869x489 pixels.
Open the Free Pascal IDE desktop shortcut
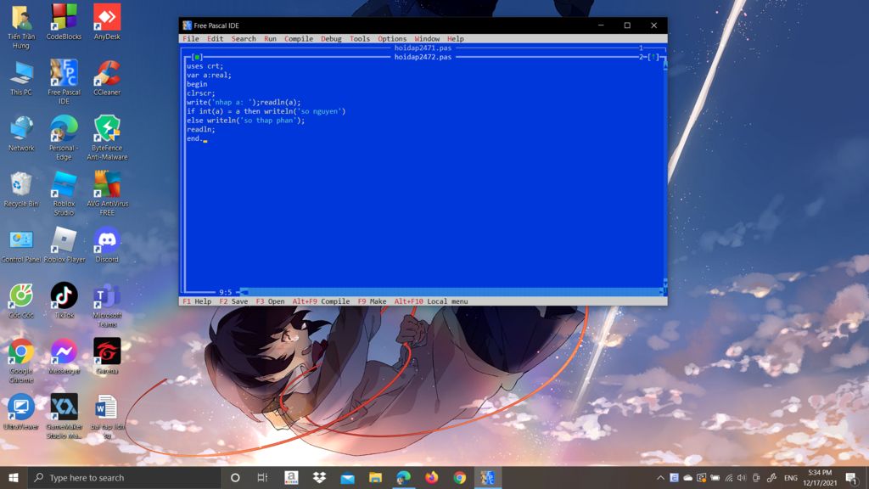[x=64, y=81]
